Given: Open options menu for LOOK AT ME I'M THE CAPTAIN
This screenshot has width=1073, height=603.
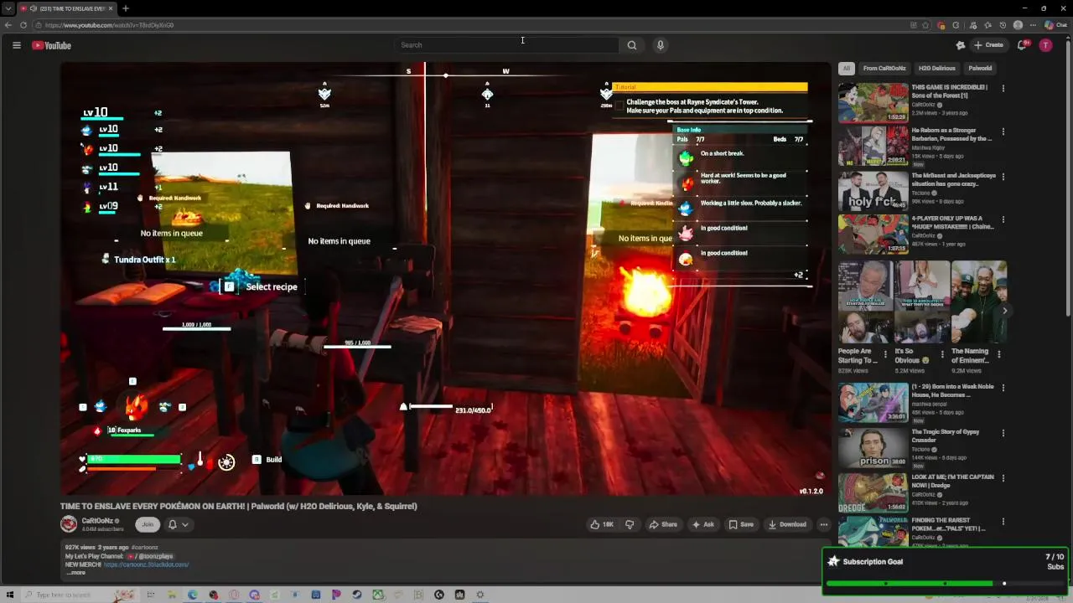Looking at the screenshot, I should tap(1003, 479).
